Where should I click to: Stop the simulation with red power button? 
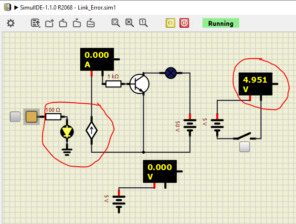point(185,23)
